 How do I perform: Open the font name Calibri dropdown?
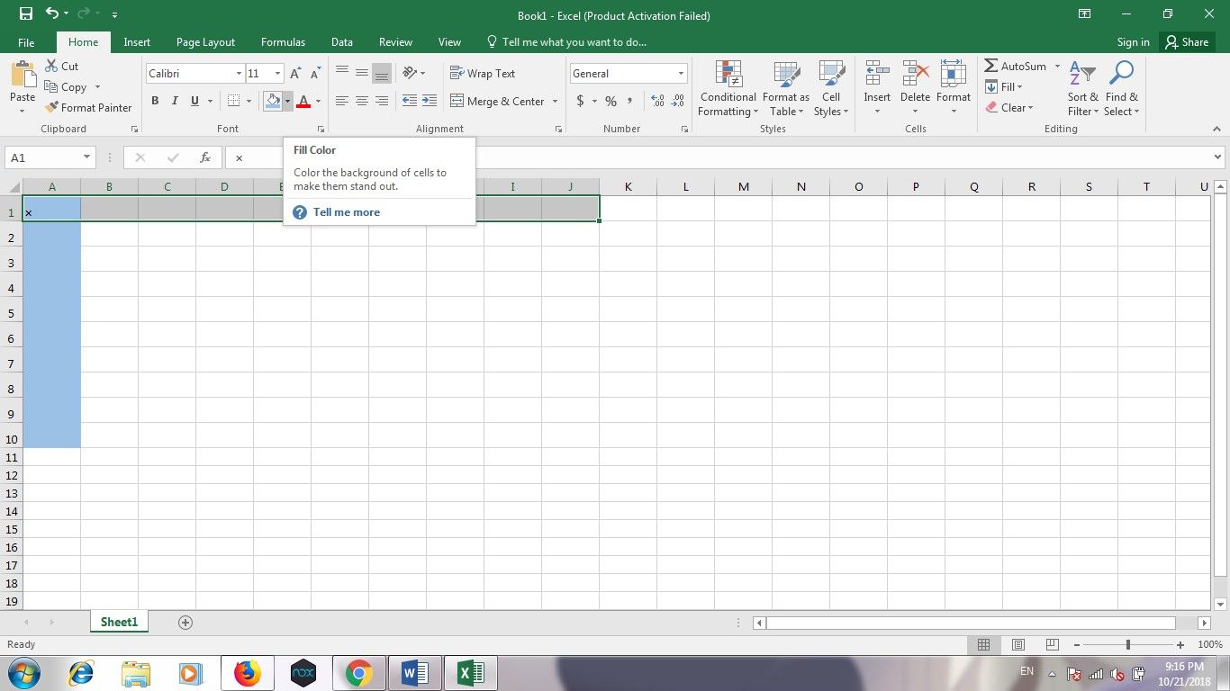coord(239,74)
